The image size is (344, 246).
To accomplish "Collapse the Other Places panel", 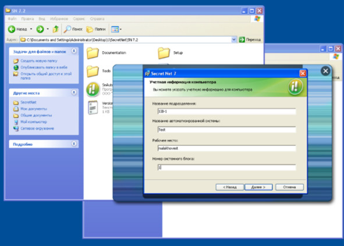I will tap(74, 92).
